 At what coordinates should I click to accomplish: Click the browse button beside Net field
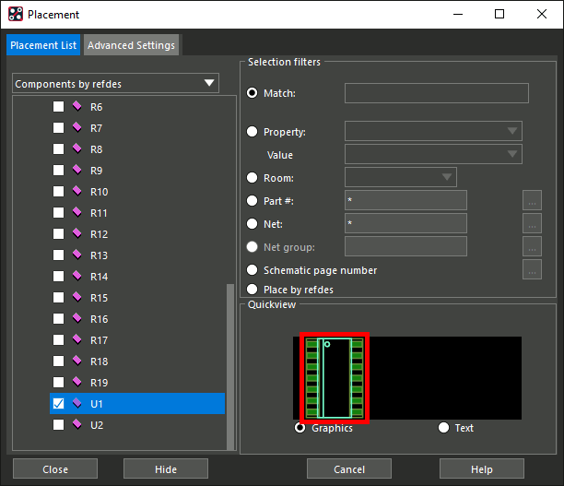pyautogui.click(x=532, y=223)
